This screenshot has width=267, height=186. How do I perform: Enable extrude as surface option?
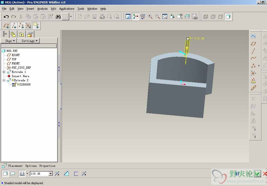(x=13, y=174)
